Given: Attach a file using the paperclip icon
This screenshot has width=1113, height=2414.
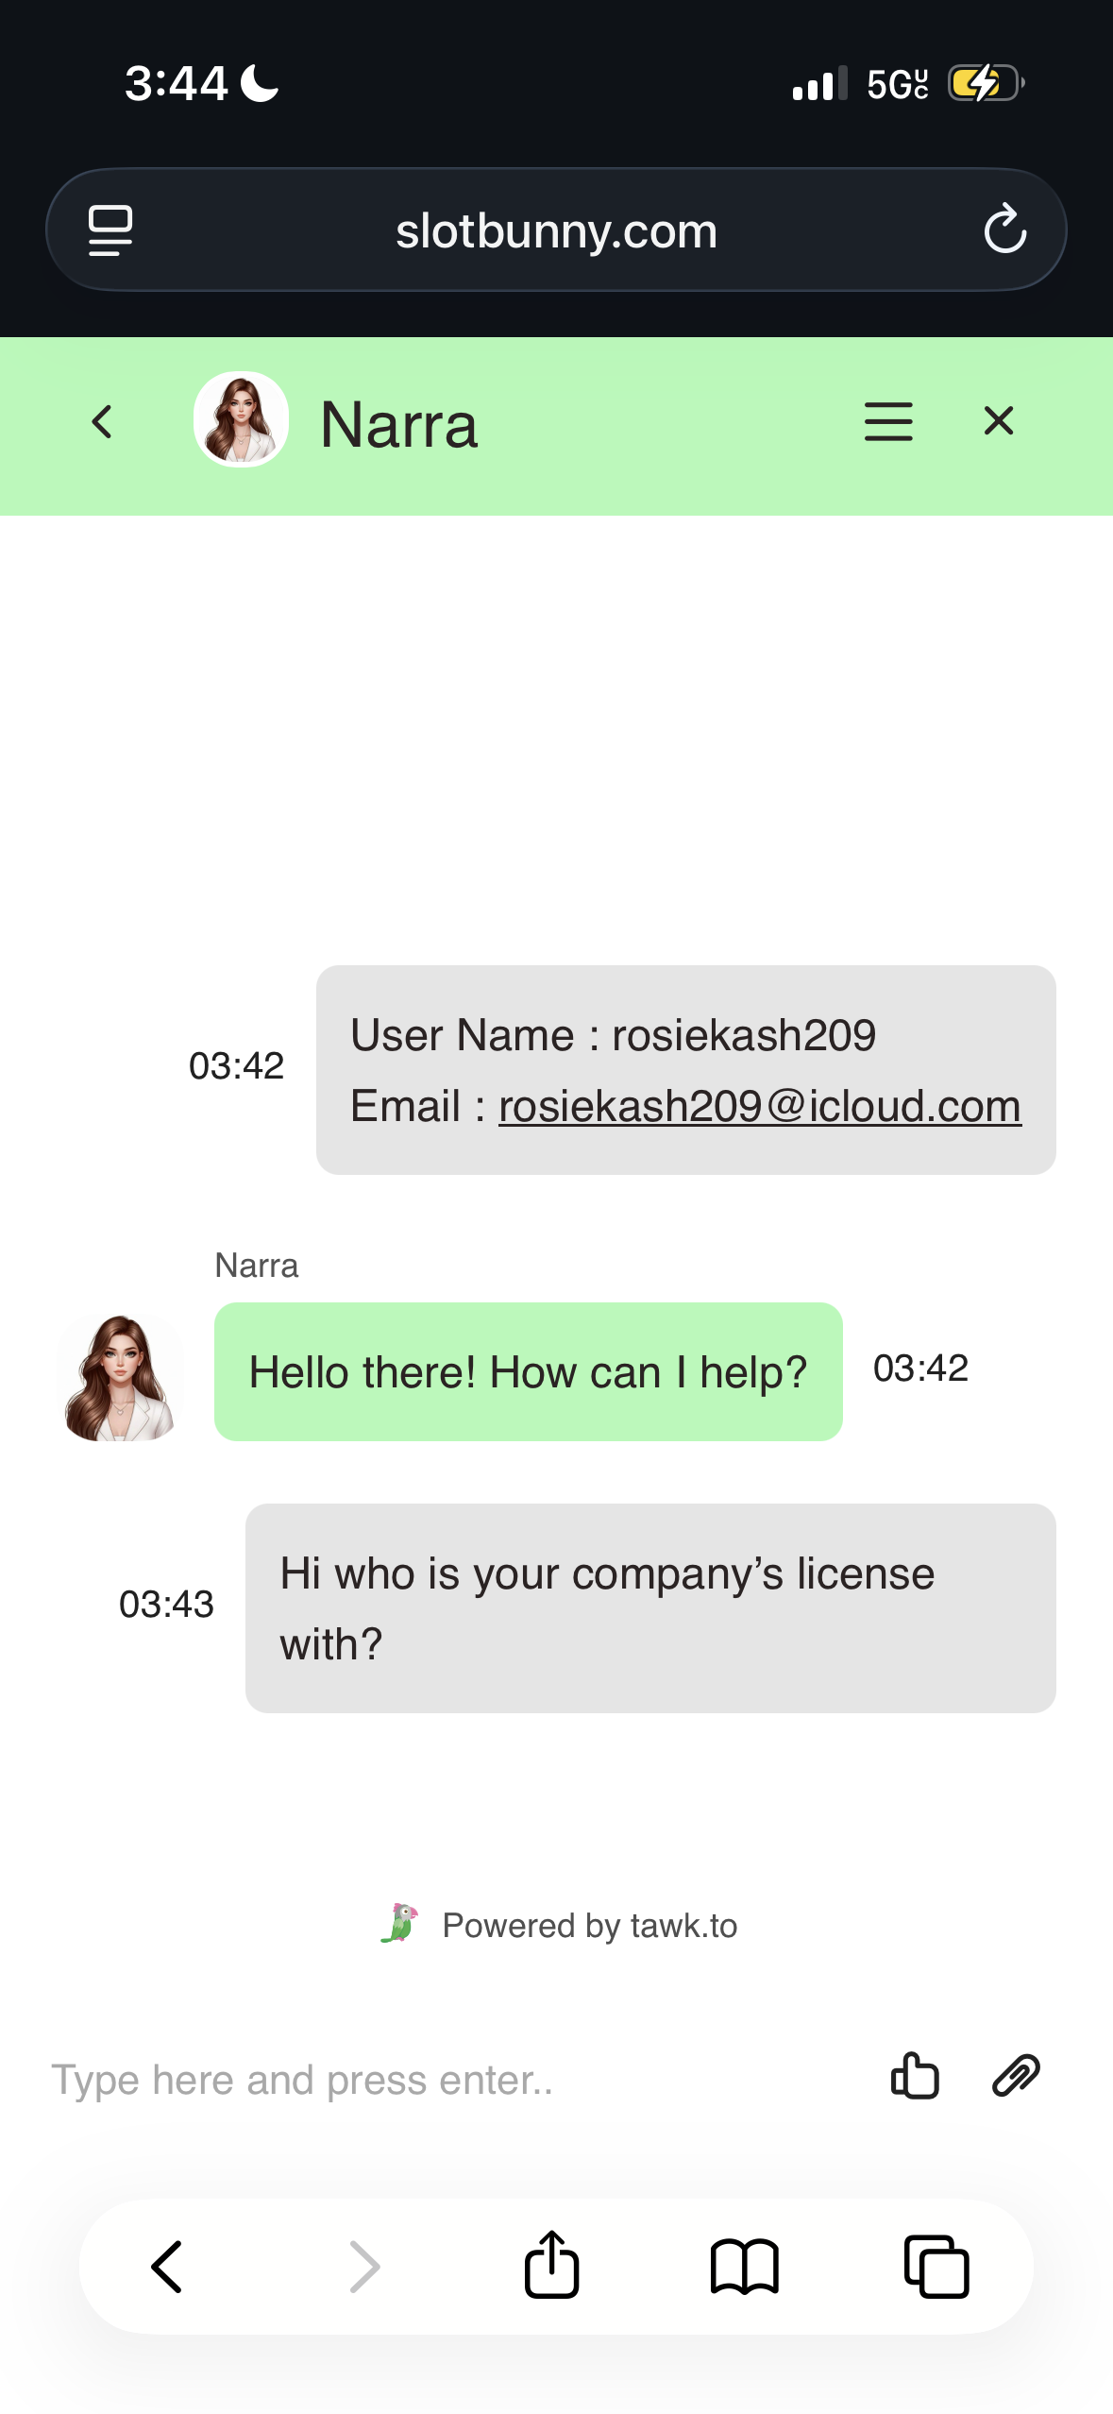Looking at the screenshot, I should coord(1016,2076).
